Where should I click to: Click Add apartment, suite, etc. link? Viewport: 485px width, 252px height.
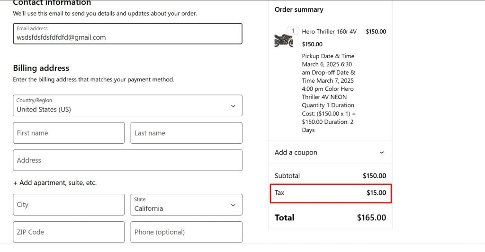coord(55,182)
